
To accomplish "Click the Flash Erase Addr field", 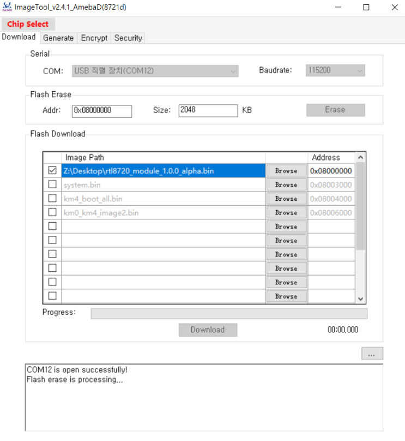I will point(102,110).
